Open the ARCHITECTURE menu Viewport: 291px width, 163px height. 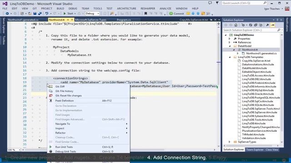point(126,9)
